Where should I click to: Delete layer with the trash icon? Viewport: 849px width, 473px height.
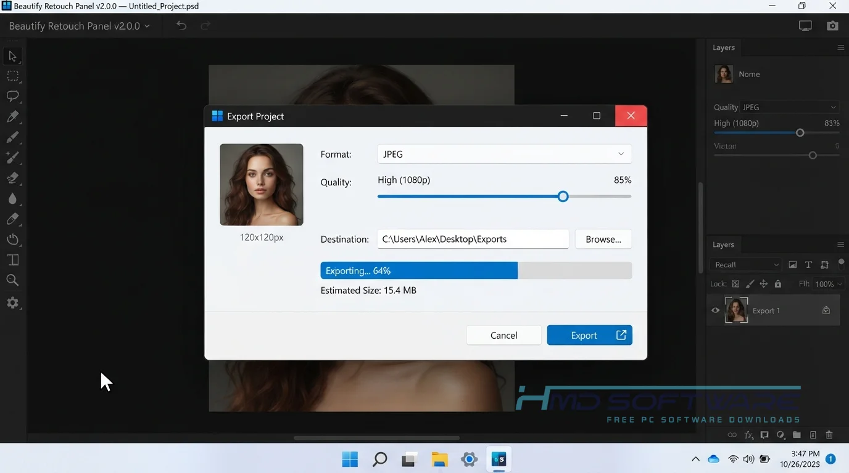tap(829, 435)
